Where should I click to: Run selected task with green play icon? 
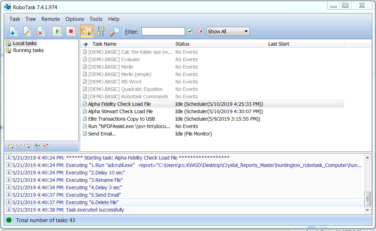[x=57, y=31]
